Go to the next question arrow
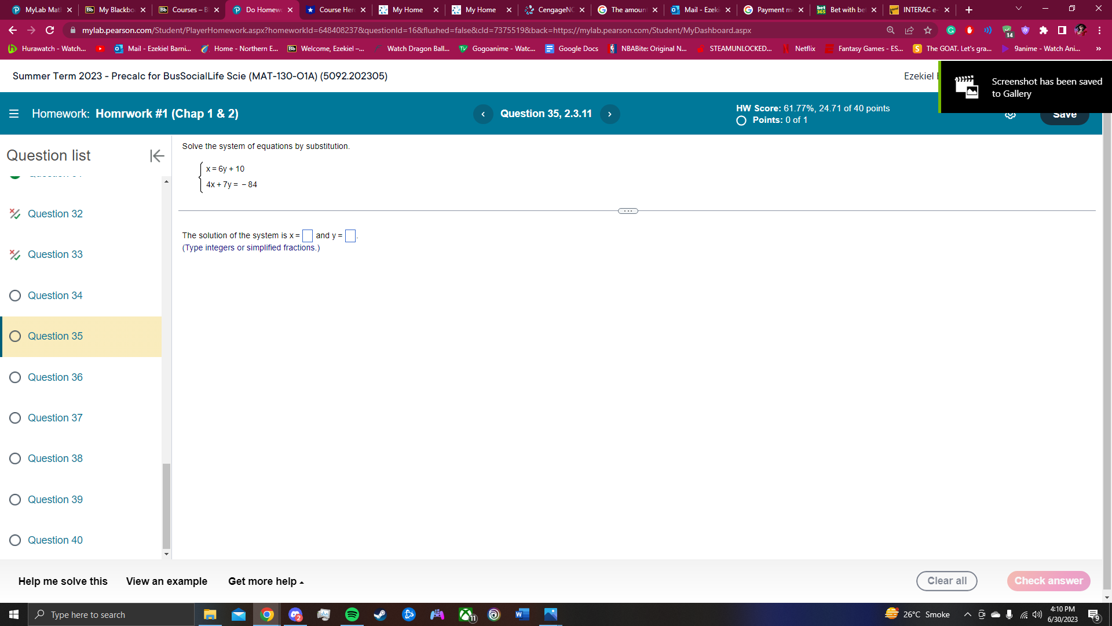1112x626 pixels. 609,114
